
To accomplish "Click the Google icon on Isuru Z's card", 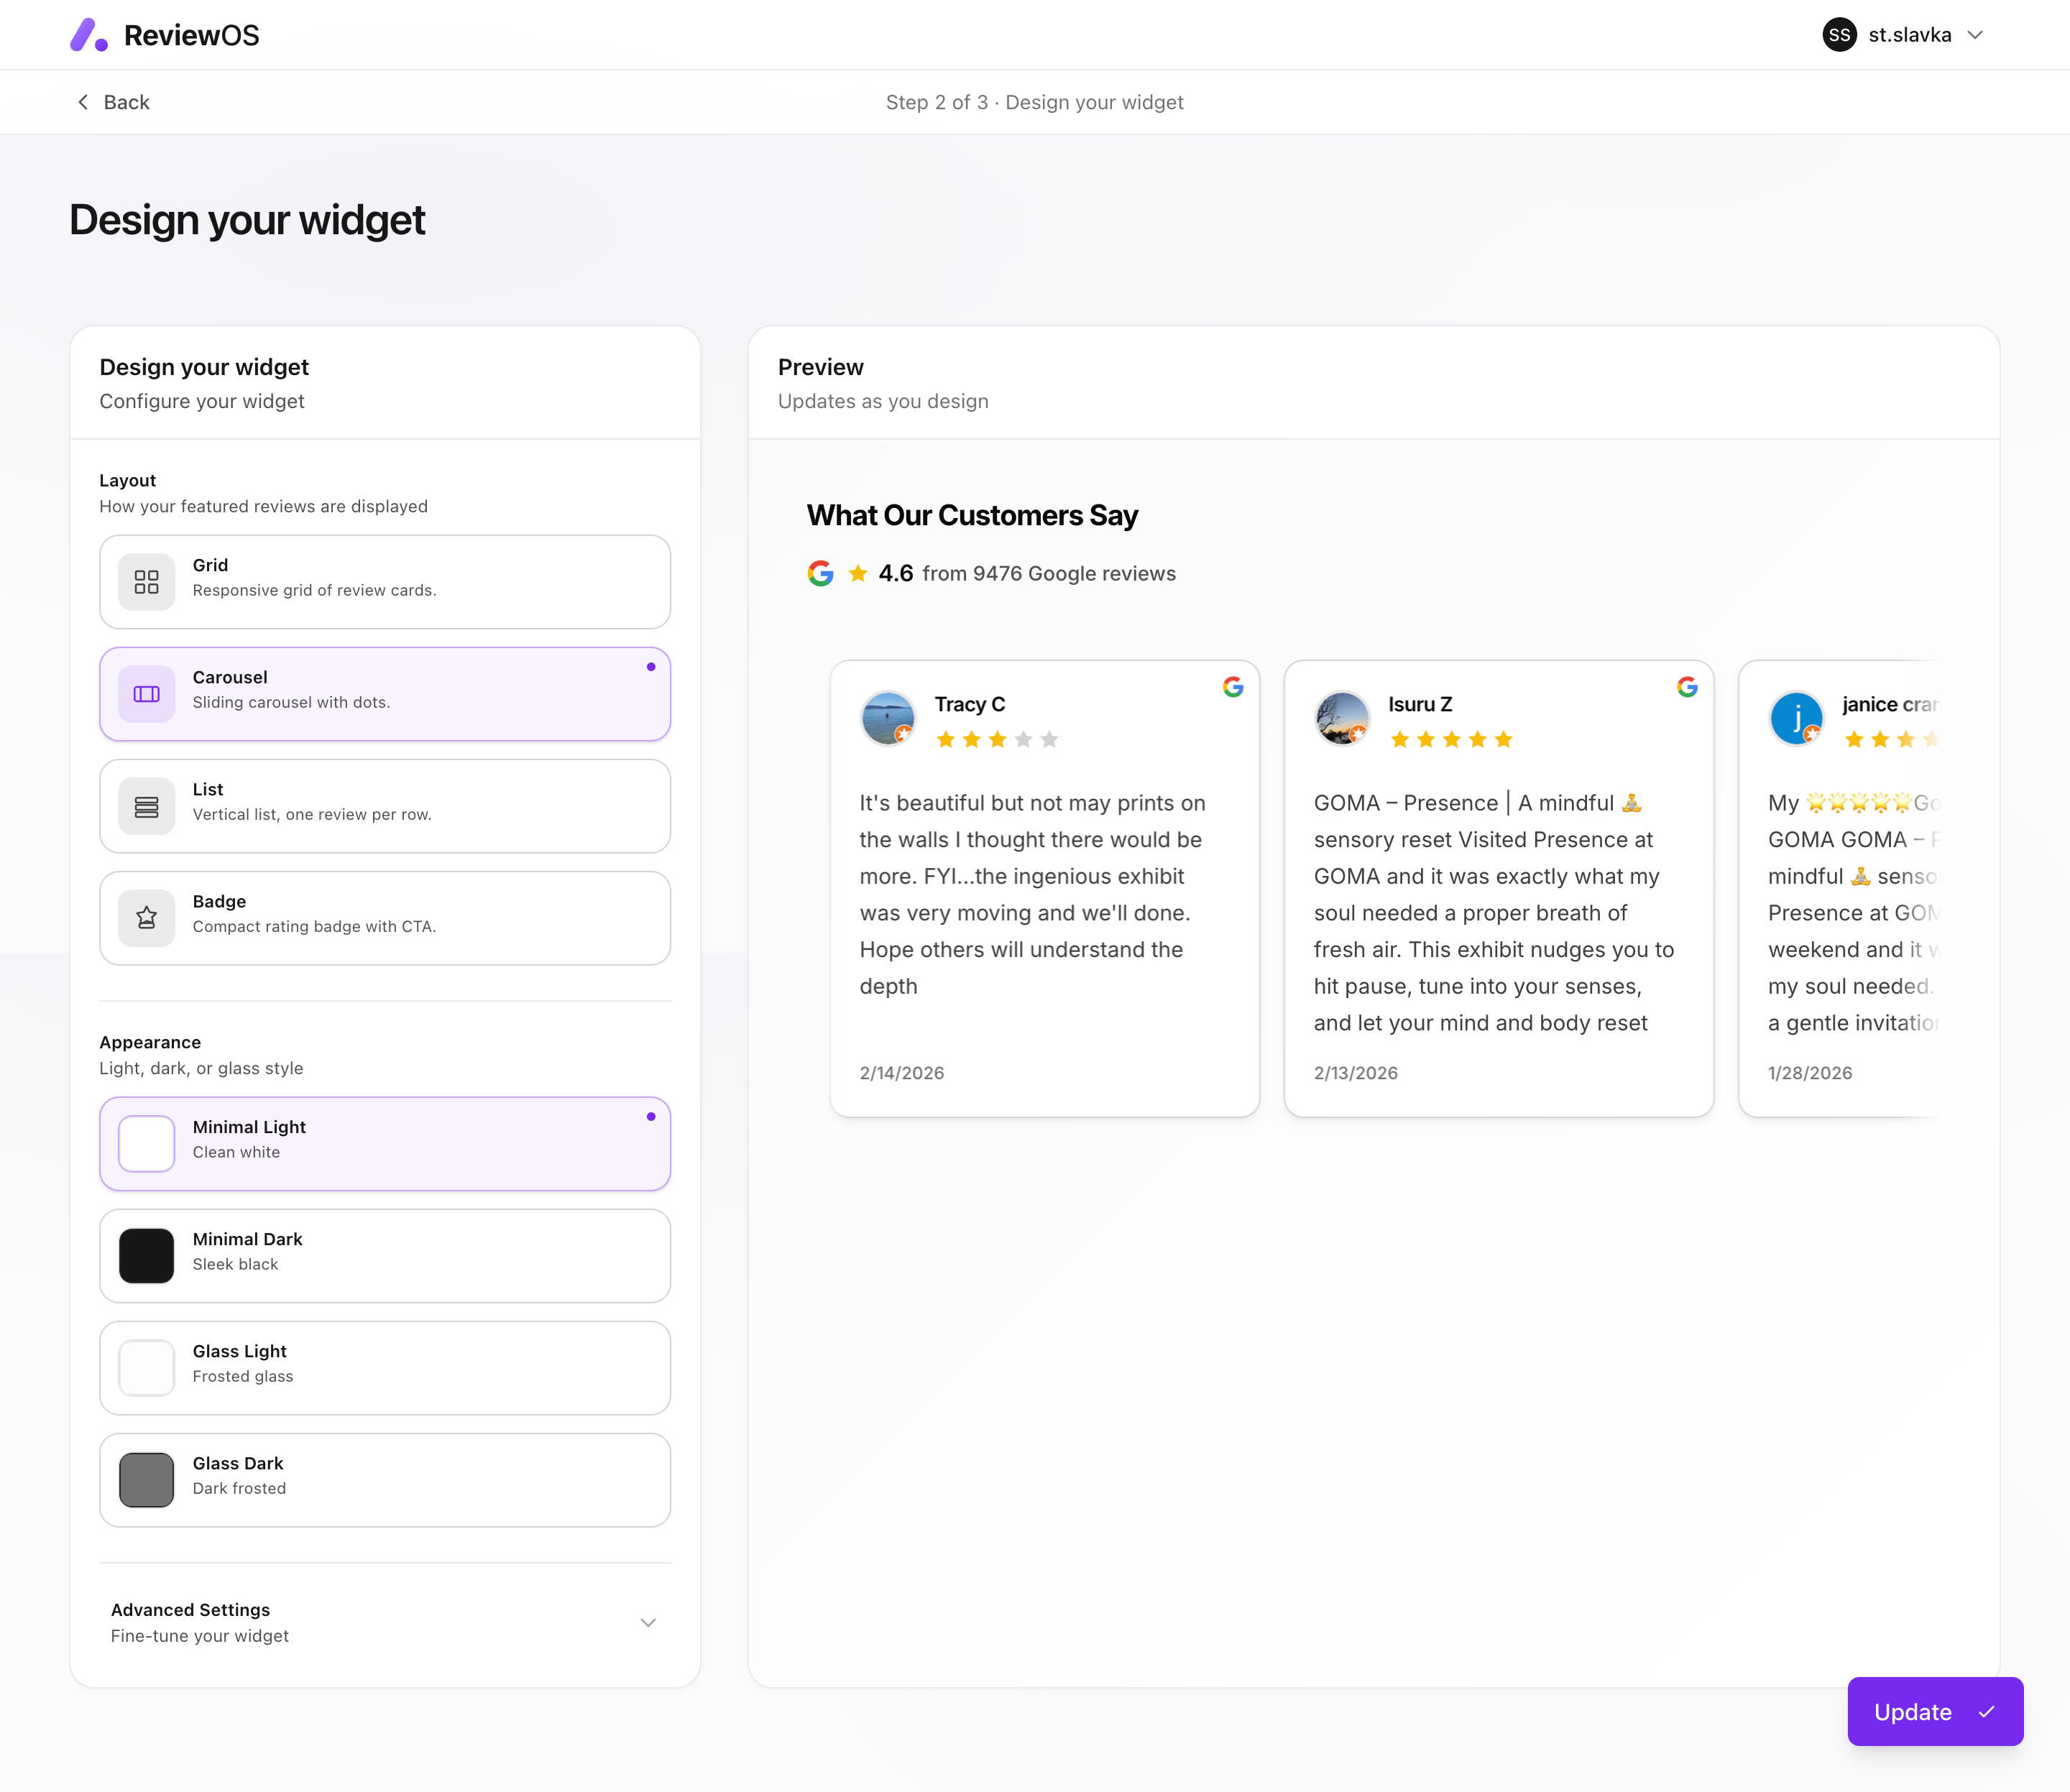I will [x=1687, y=687].
